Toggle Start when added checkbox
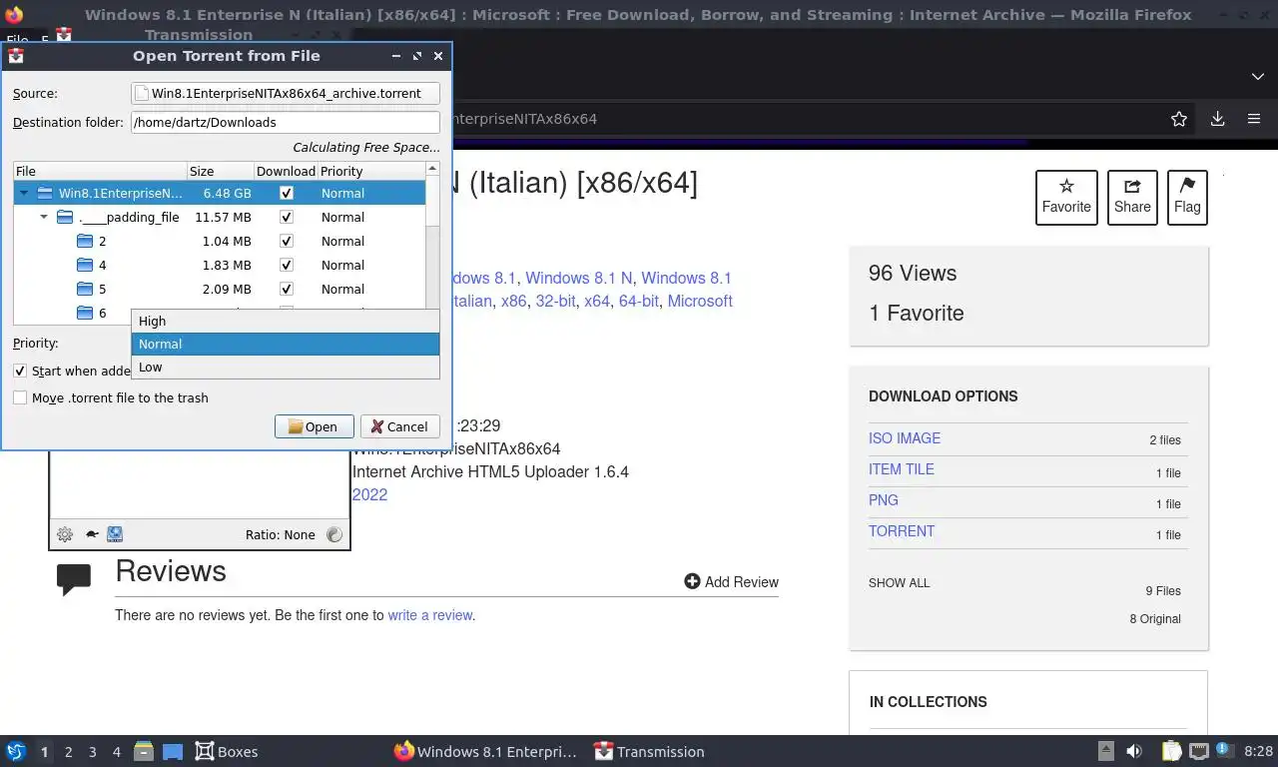 (20, 371)
